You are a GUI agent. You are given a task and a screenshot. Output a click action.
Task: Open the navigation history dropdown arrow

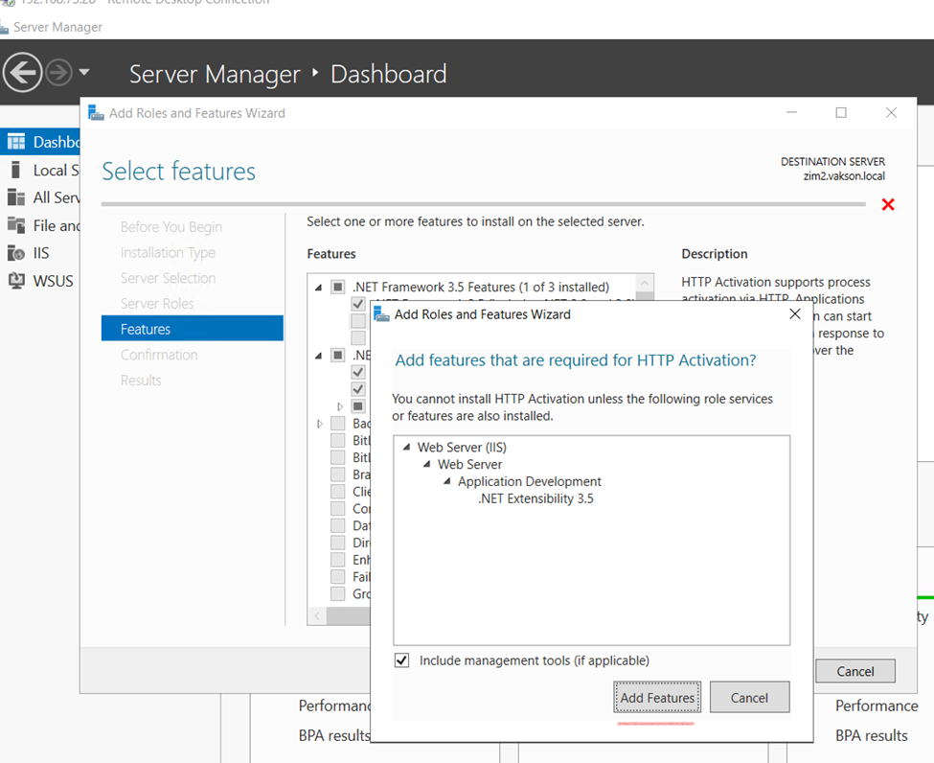tap(84, 73)
